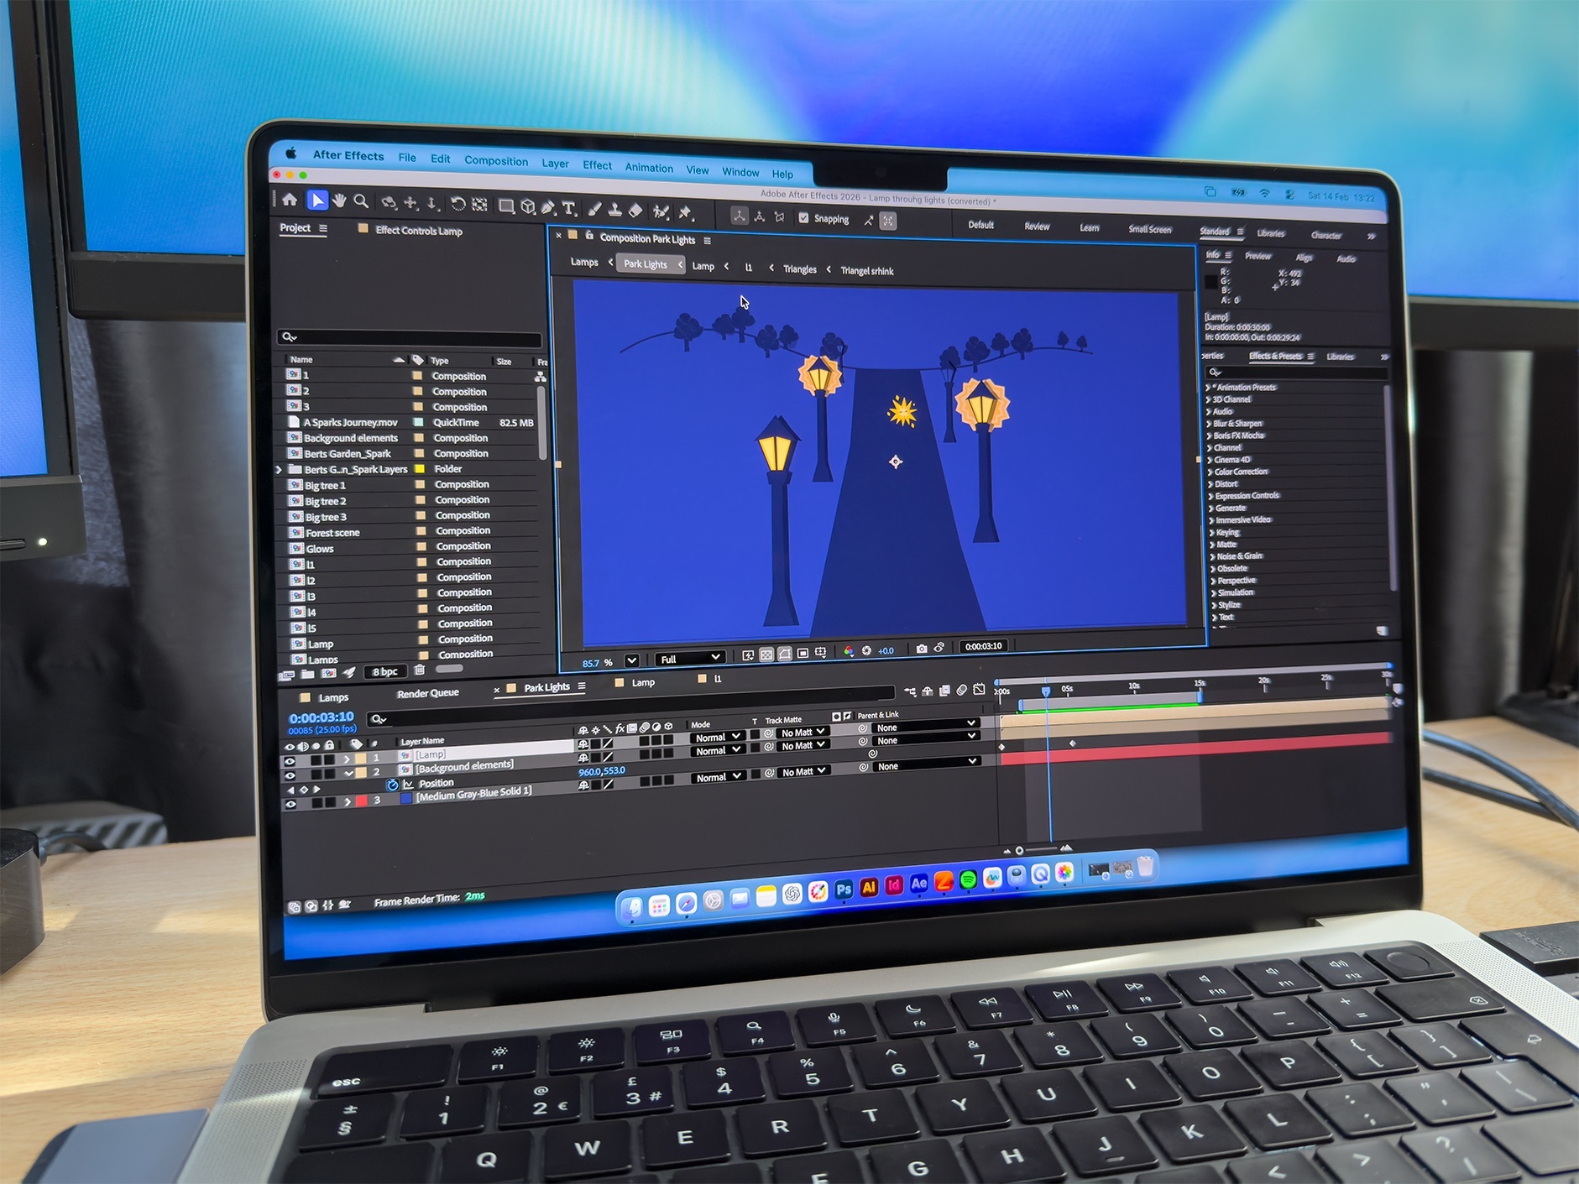
Task: Select the Puppet Pin tool
Action: click(685, 212)
